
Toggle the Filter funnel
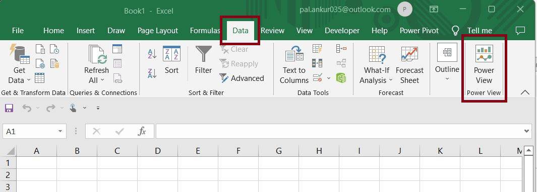[x=203, y=60]
